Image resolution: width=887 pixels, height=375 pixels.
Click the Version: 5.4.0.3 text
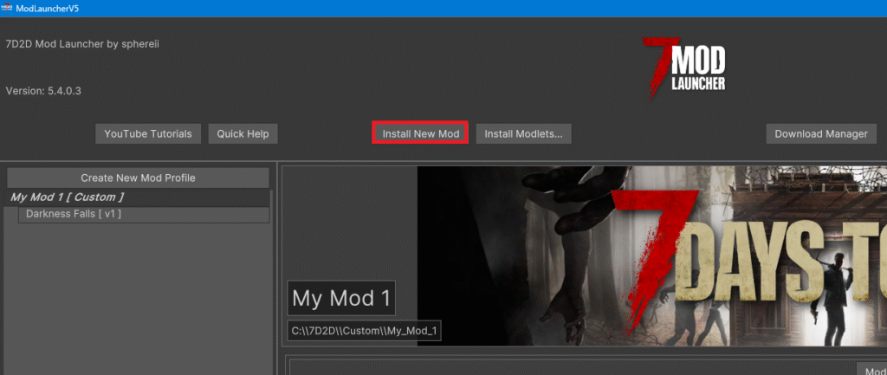[x=43, y=90]
